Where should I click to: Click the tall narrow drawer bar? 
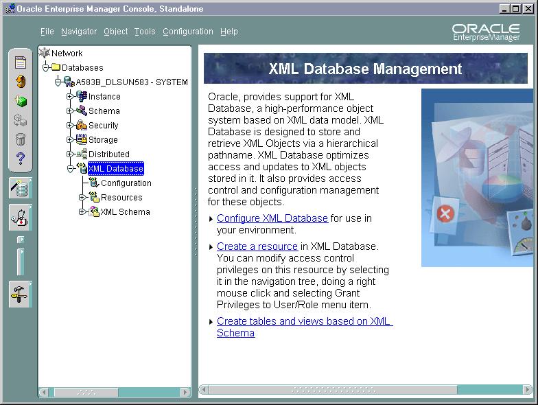[x=21, y=262]
